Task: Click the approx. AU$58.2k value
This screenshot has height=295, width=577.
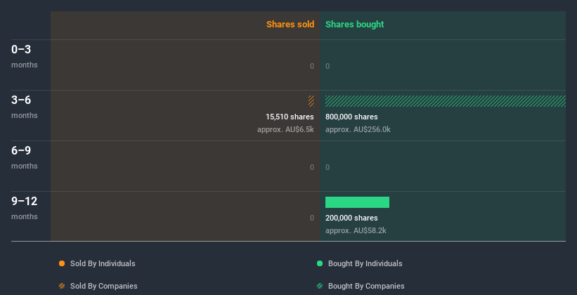Action: pyautogui.click(x=356, y=230)
